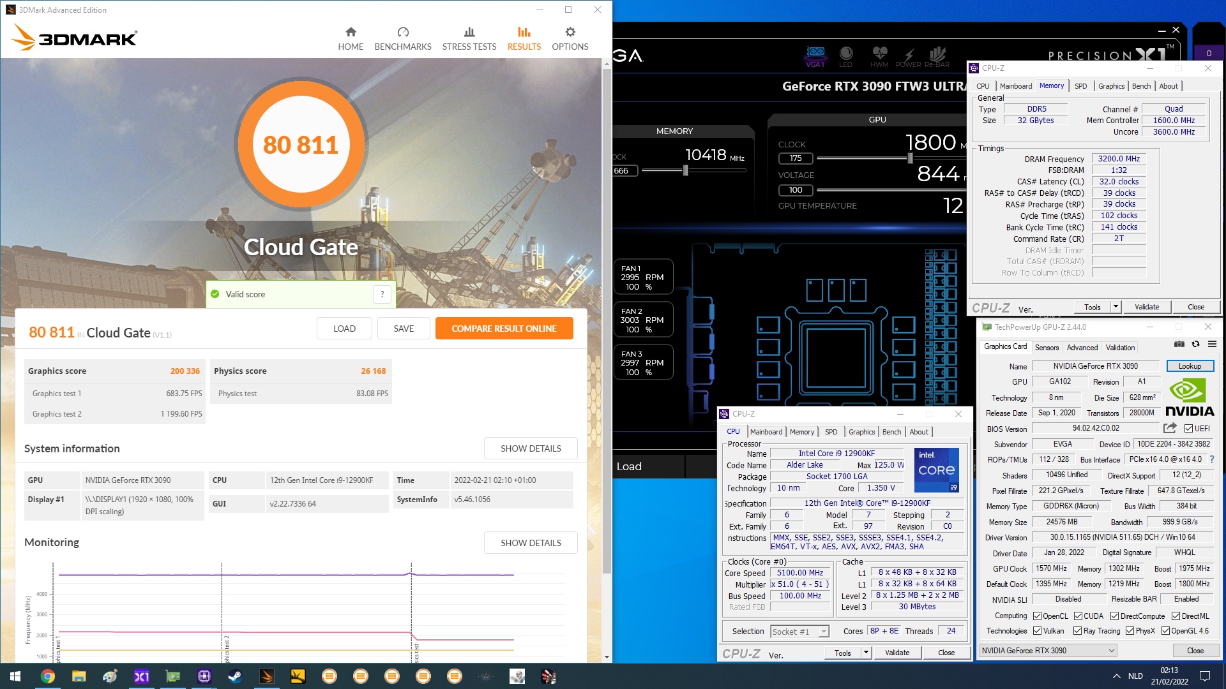Click the GPU-Z BIOS share/export icon

[1170, 428]
